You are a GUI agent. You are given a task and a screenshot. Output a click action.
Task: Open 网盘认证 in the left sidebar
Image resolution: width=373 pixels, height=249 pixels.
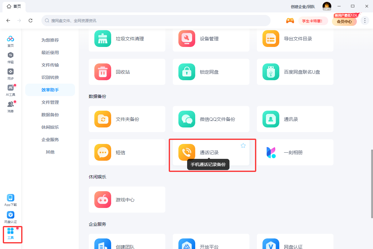click(11, 217)
